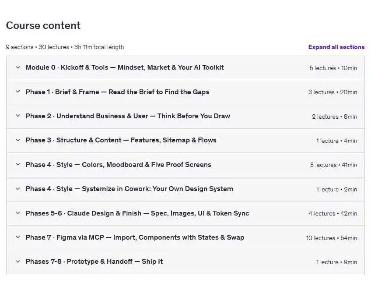Expand Phase 7 Figma via MCP chevron

coord(18,237)
